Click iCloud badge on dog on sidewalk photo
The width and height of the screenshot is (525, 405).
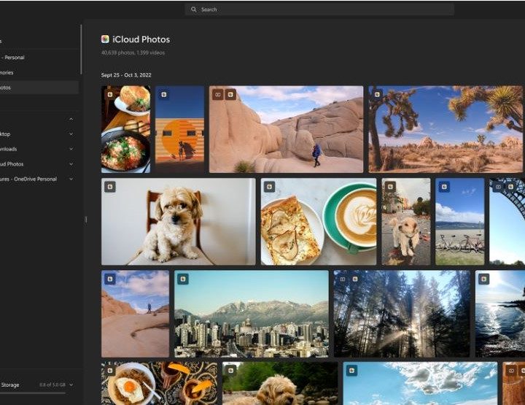390,187
